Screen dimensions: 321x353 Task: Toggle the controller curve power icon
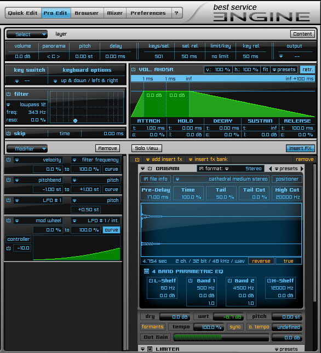coord(9,248)
